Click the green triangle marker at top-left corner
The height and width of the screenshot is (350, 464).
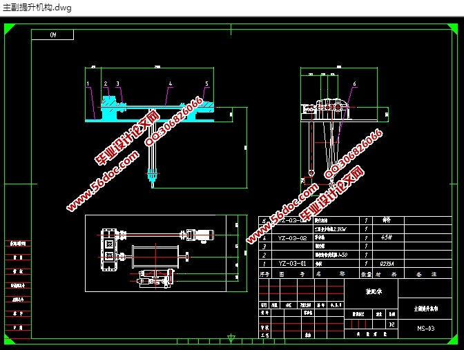coord(9,27)
